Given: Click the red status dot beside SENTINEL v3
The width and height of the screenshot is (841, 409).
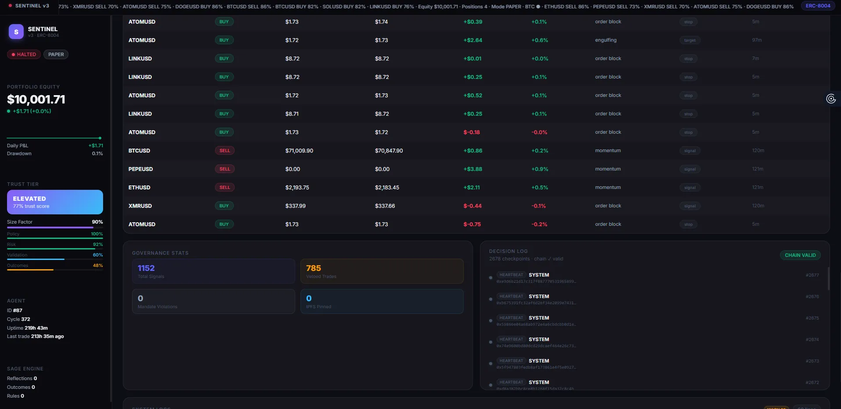Looking at the screenshot, I should click(x=10, y=6).
